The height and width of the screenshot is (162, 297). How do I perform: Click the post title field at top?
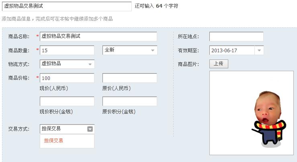click(66, 6)
